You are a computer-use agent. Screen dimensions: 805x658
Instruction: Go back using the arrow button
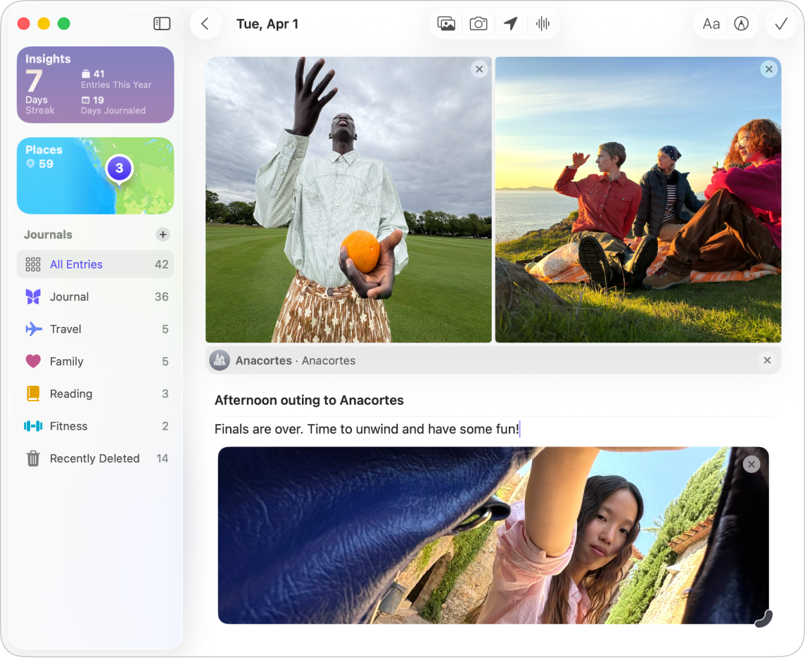click(205, 23)
